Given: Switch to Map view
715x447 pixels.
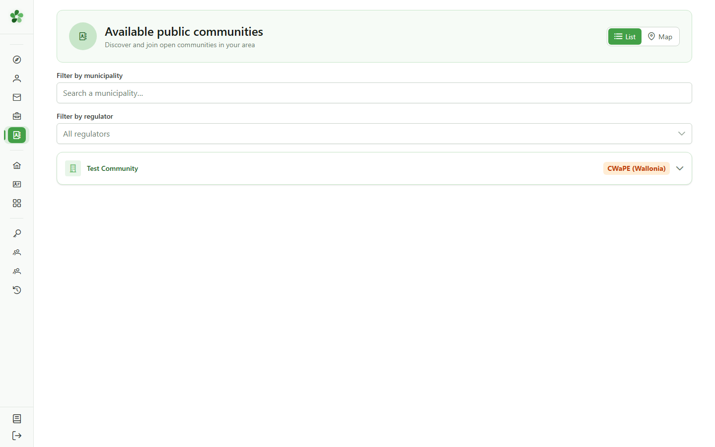Looking at the screenshot, I should [660, 36].
